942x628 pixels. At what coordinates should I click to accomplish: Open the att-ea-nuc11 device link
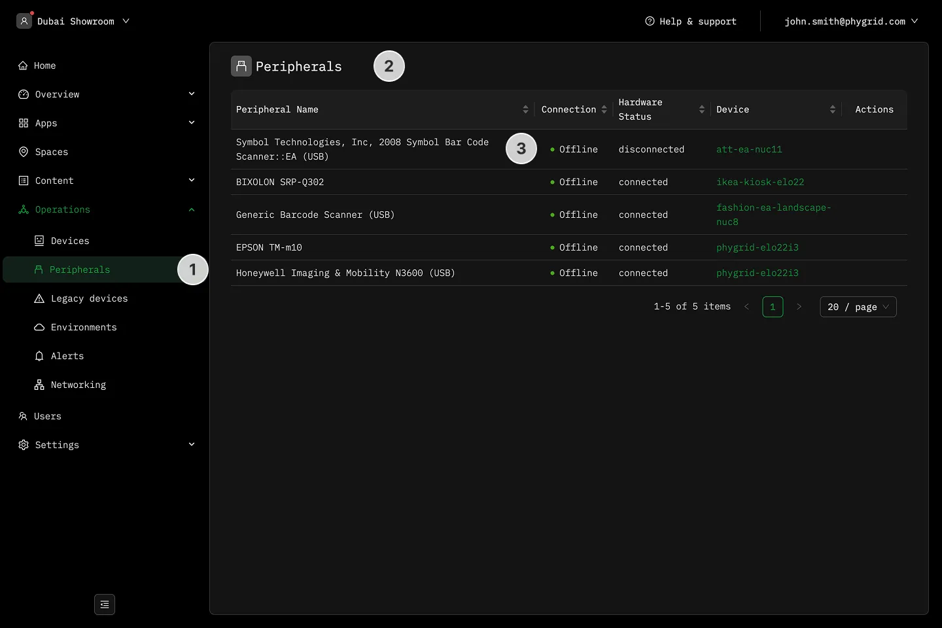coord(749,149)
